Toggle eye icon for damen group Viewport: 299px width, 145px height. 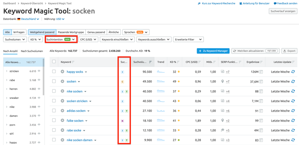(x=39, y=116)
